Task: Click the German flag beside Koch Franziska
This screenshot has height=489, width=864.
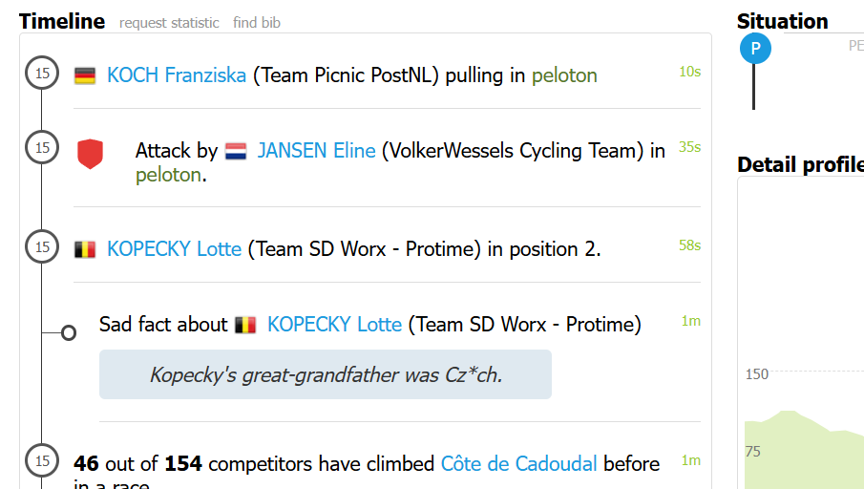Action: (x=85, y=75)
